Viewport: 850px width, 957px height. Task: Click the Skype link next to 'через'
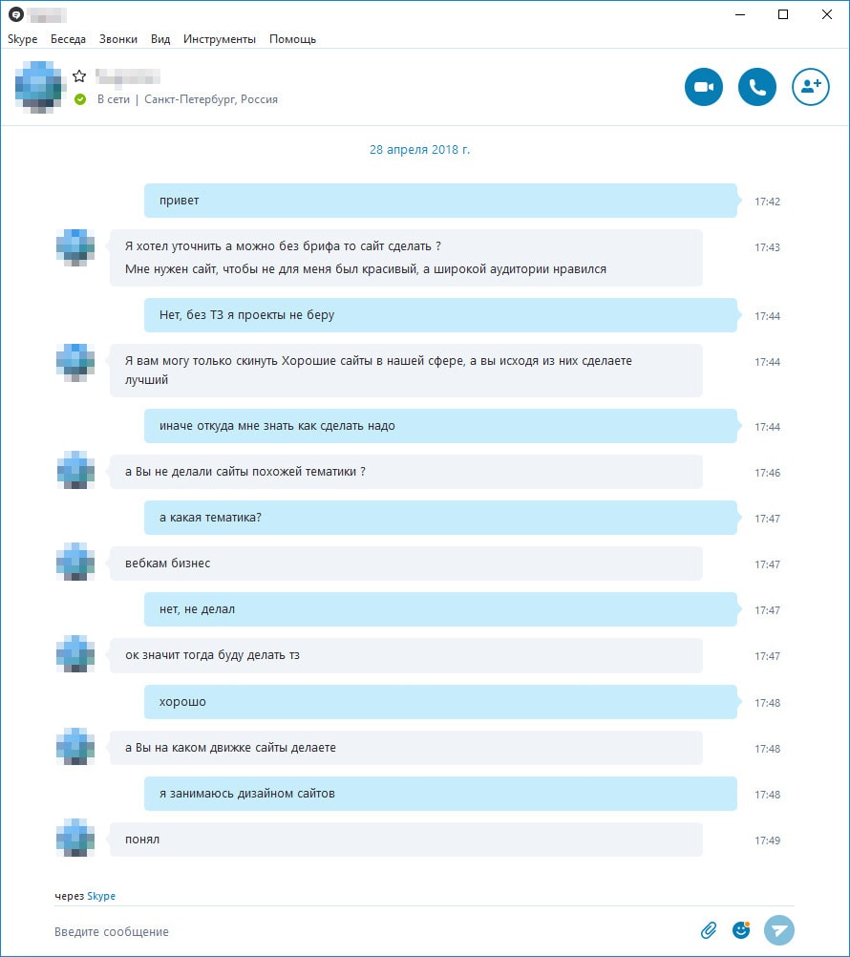[101, 896]
